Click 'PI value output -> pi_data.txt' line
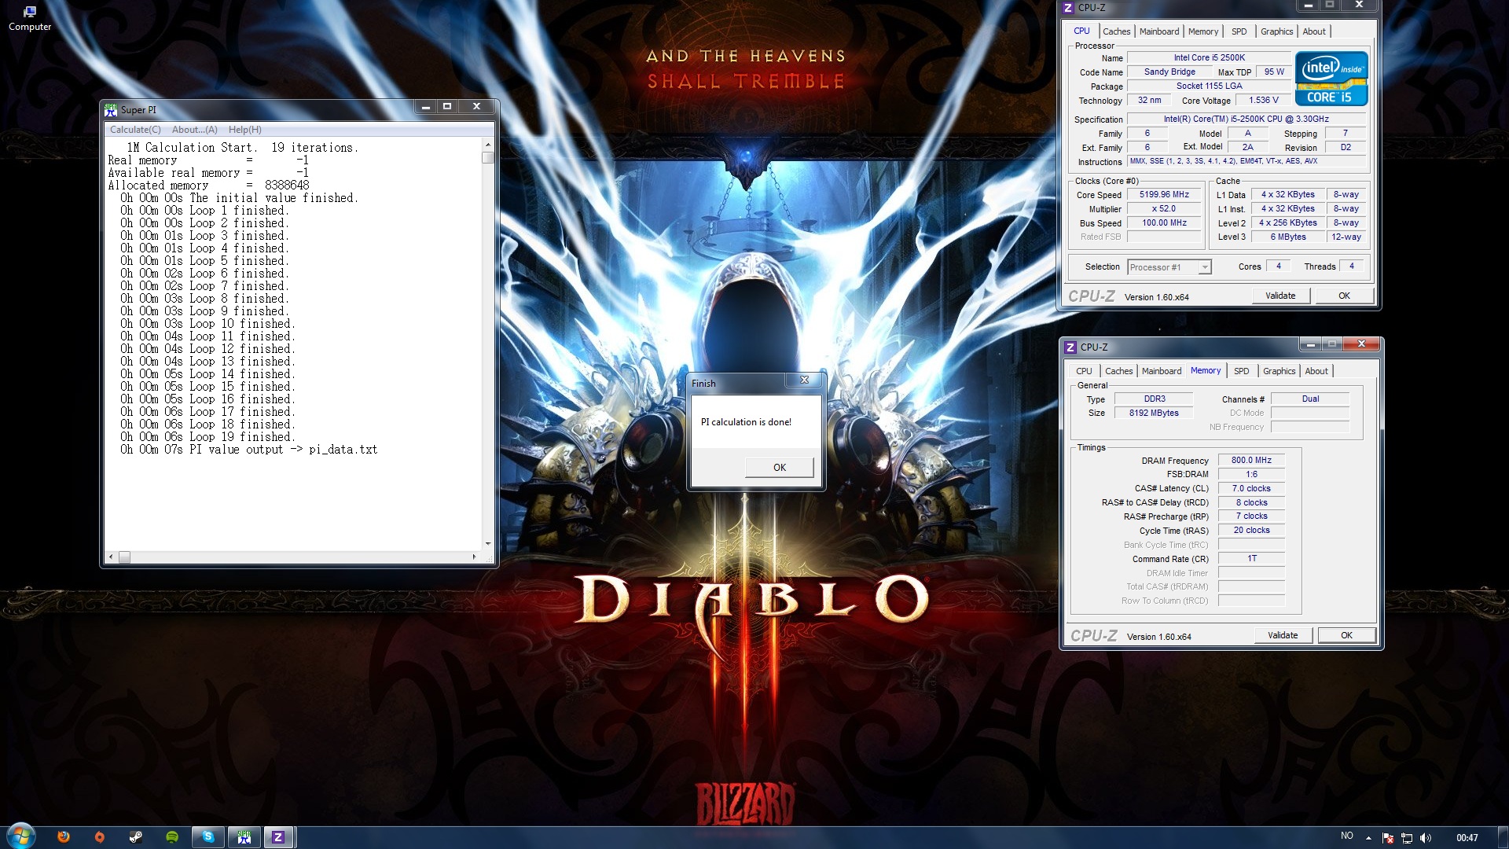Image resolution: width=1509 pixels, height=849 pixels. [249, 450]
